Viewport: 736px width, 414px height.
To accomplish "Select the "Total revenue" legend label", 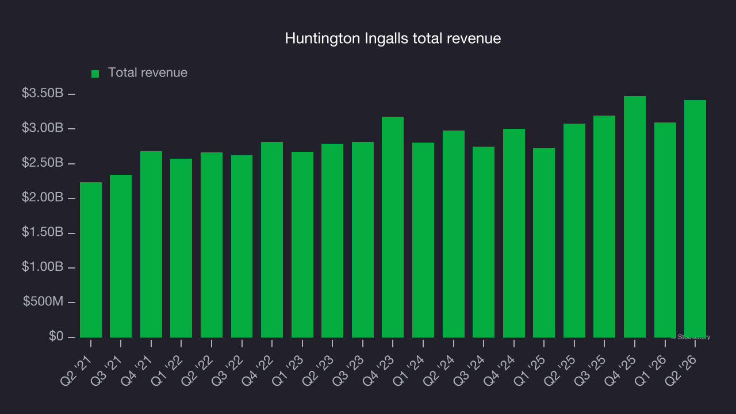I will coord(148,73).
